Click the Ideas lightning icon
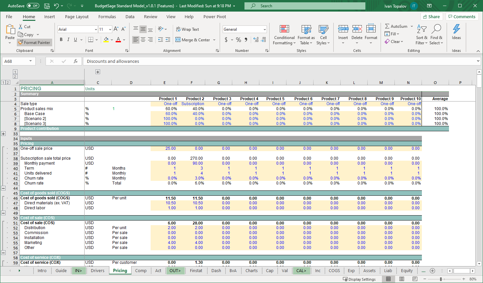 coord(456,29)
